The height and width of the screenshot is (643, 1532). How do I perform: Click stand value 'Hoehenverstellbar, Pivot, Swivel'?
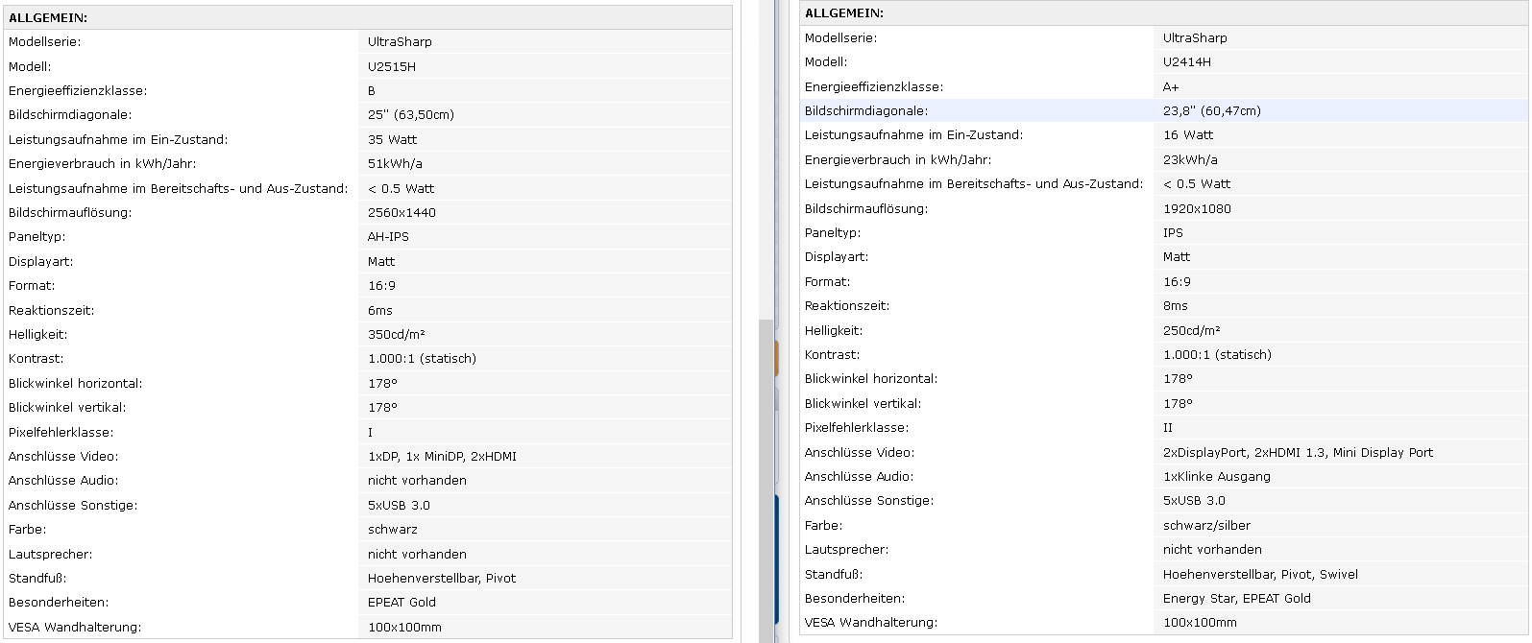pos(1260,574)
